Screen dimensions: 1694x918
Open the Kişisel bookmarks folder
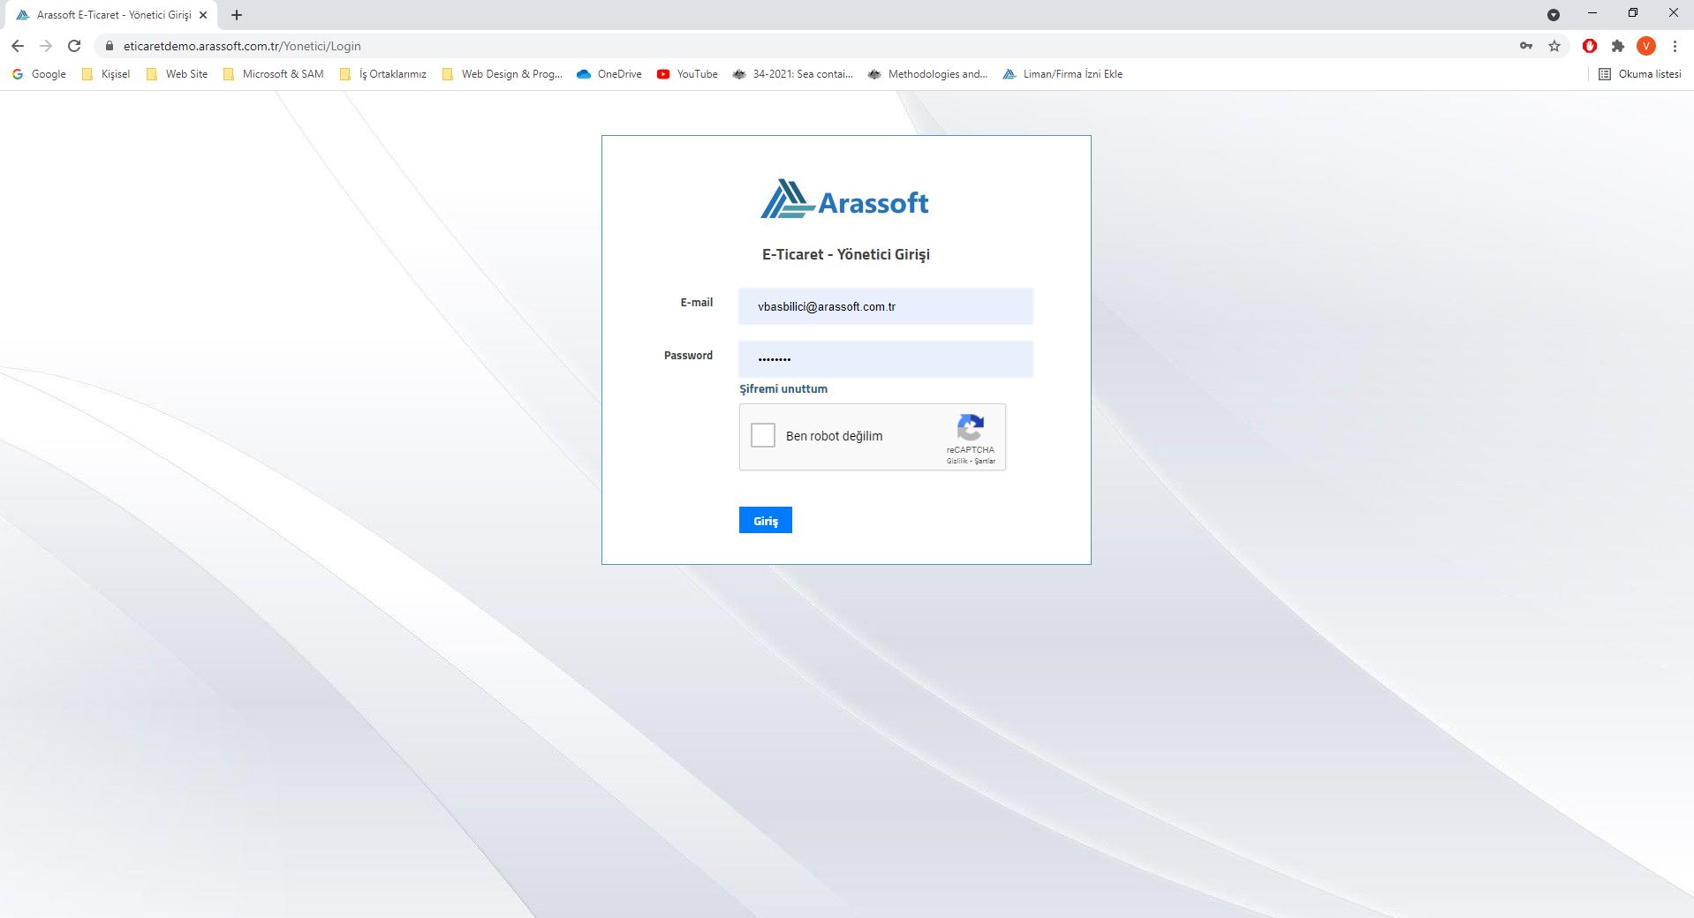(106, 74)
